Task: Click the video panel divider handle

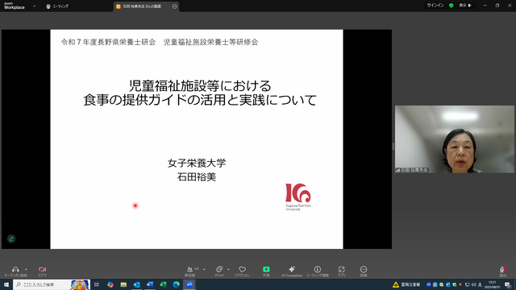Action: [393, 146]
